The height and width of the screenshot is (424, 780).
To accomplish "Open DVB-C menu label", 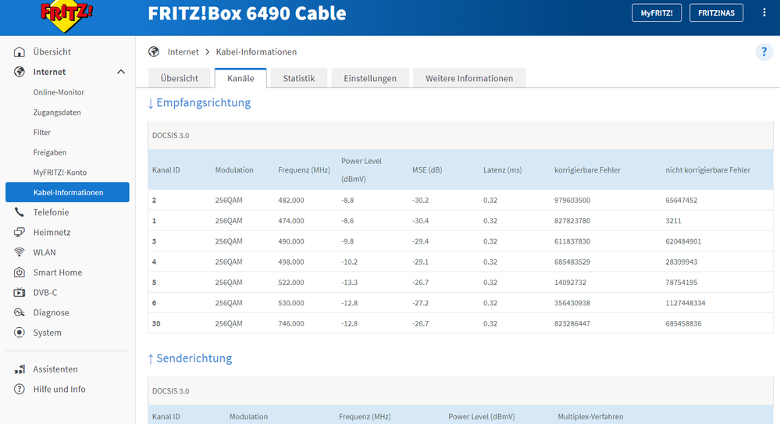I will coord(45,292).
